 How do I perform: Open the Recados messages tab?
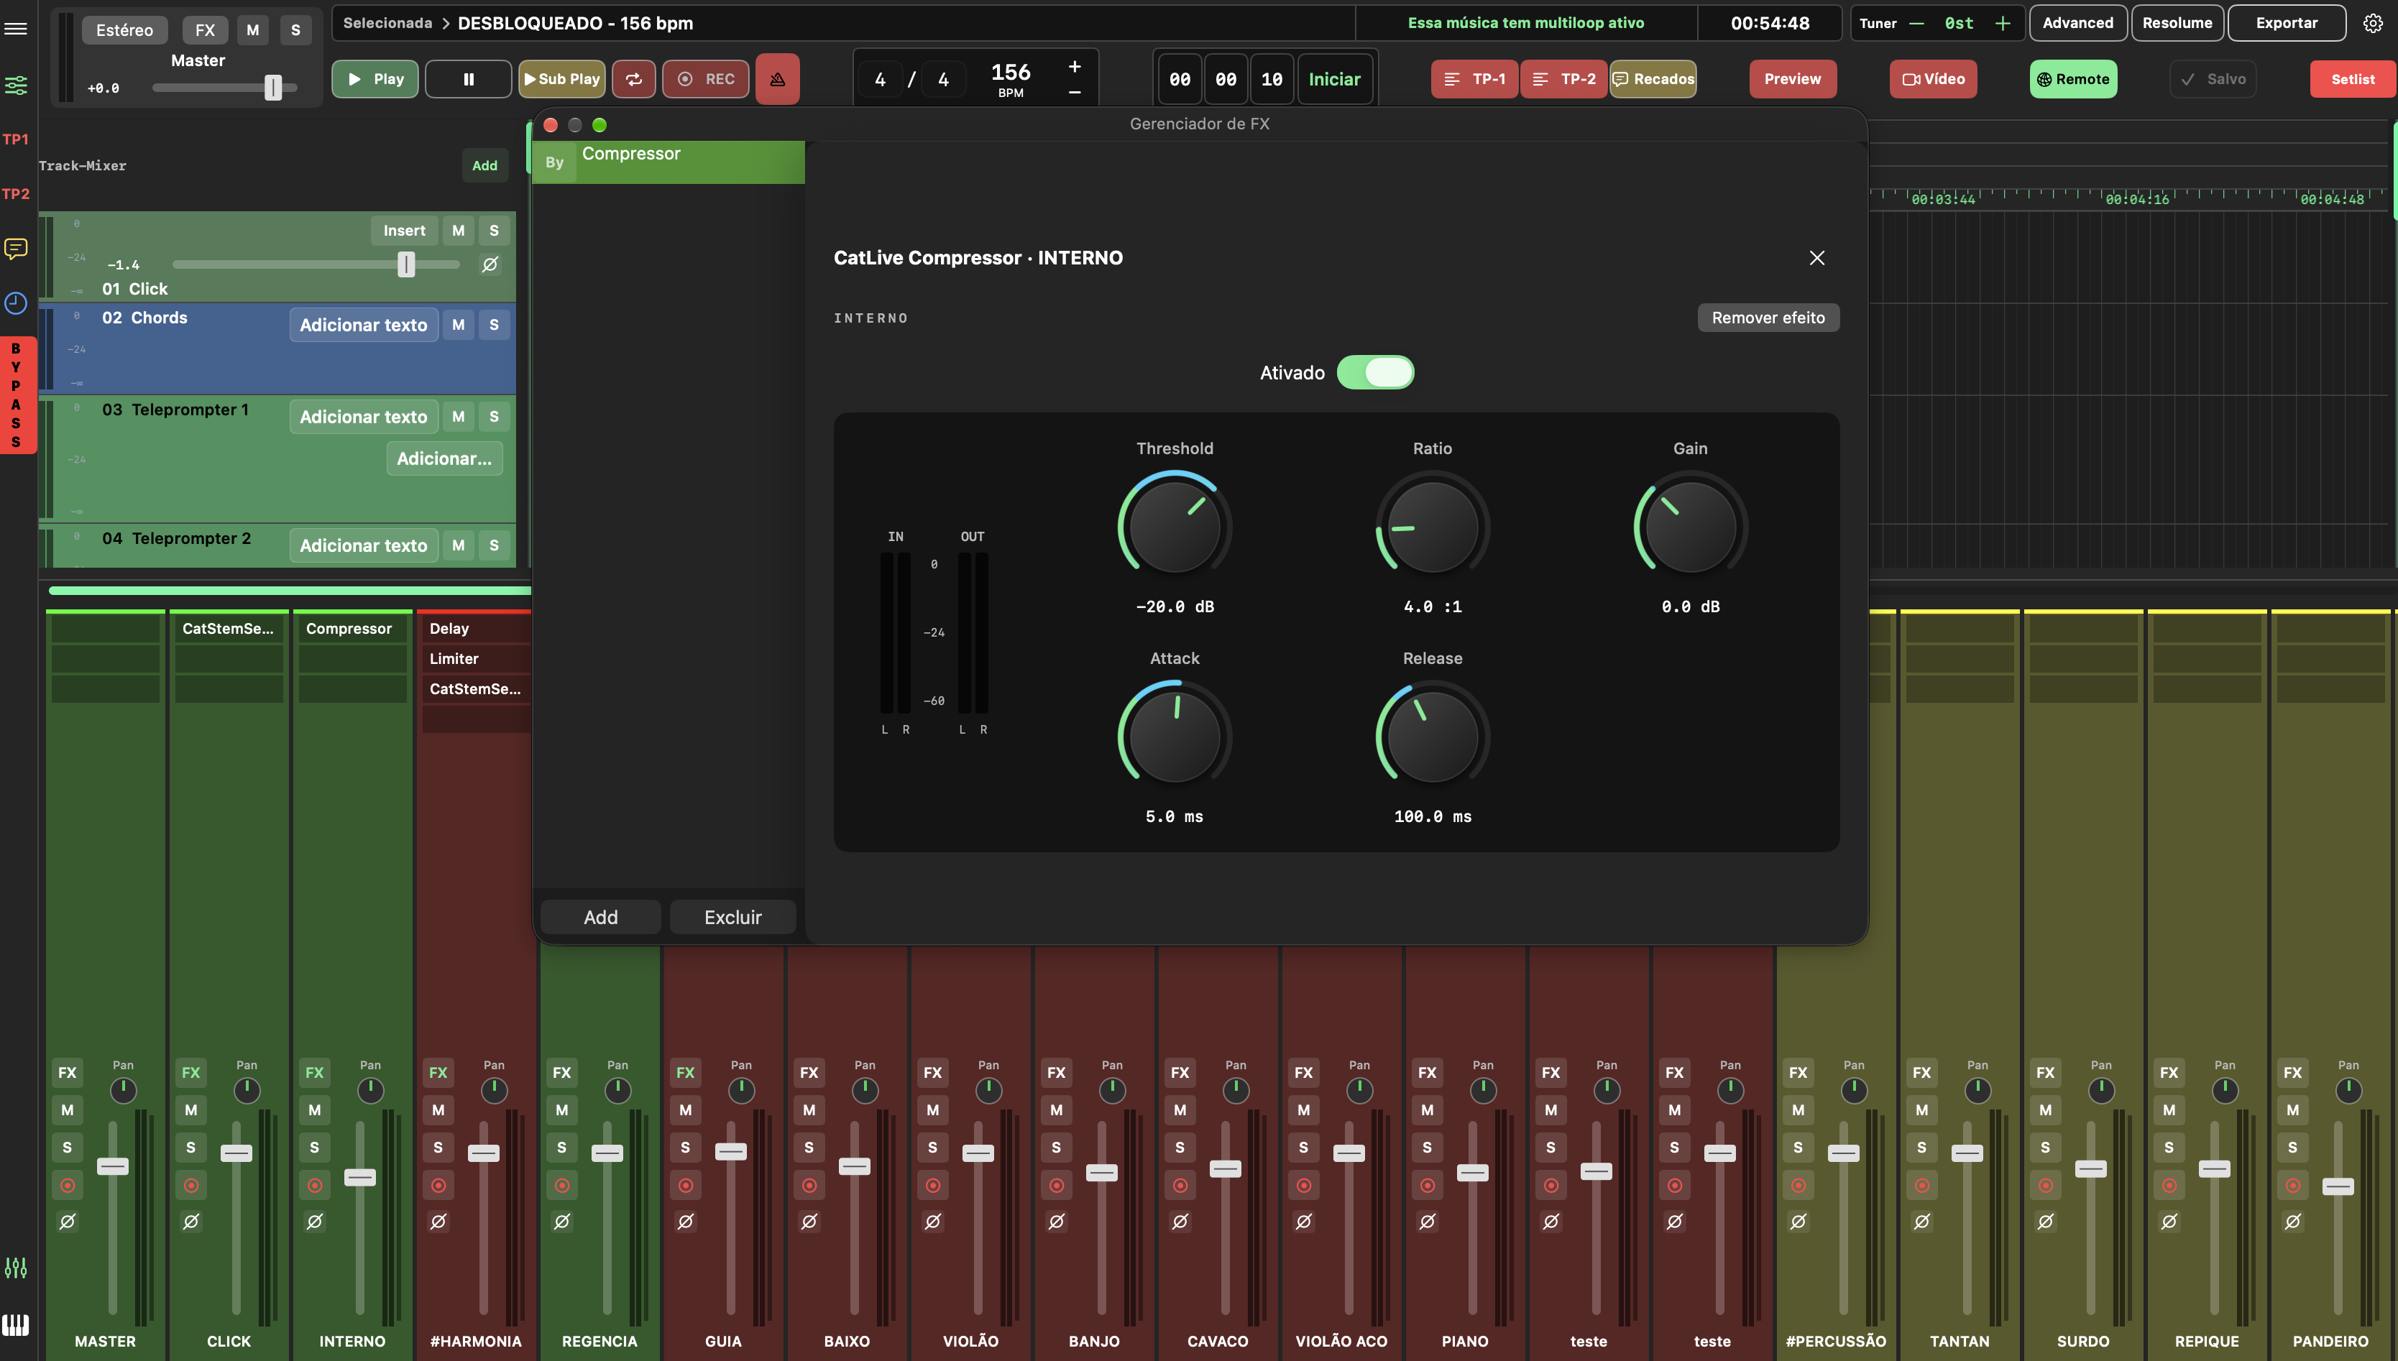point(1653,80)
